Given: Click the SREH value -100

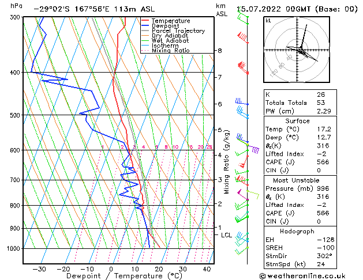Looking at the screenshot, I should pyautogui.click(x=325, y=248).
